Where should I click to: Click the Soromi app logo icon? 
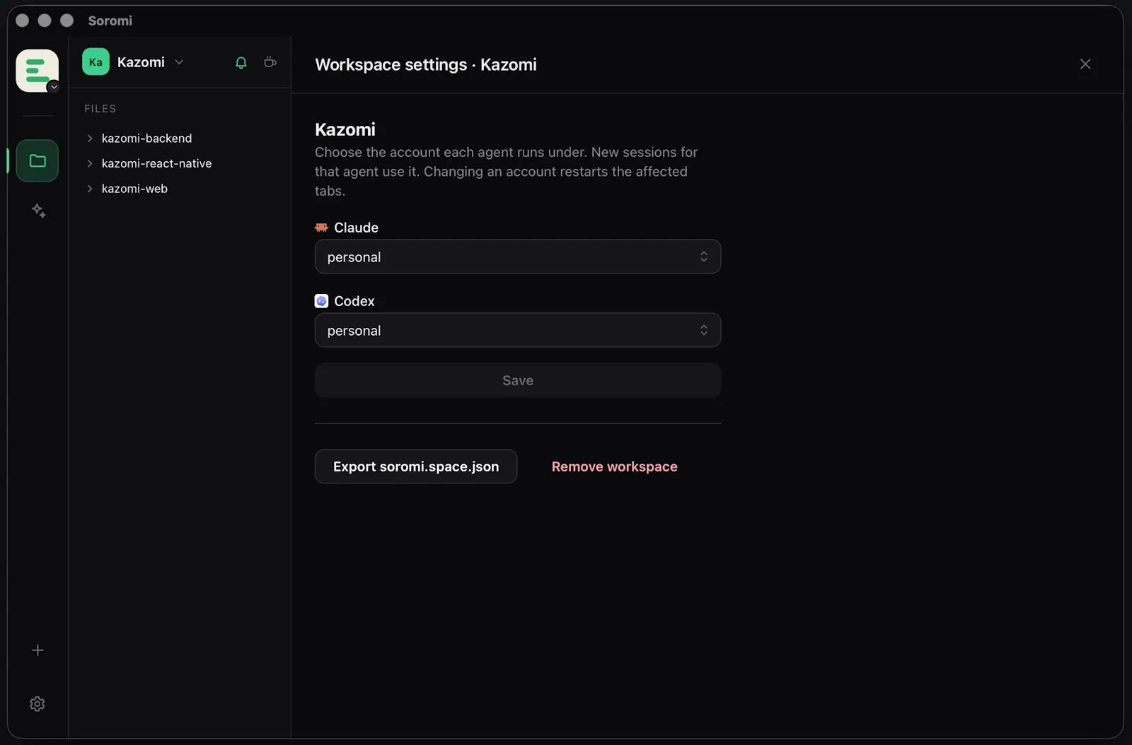37,70
